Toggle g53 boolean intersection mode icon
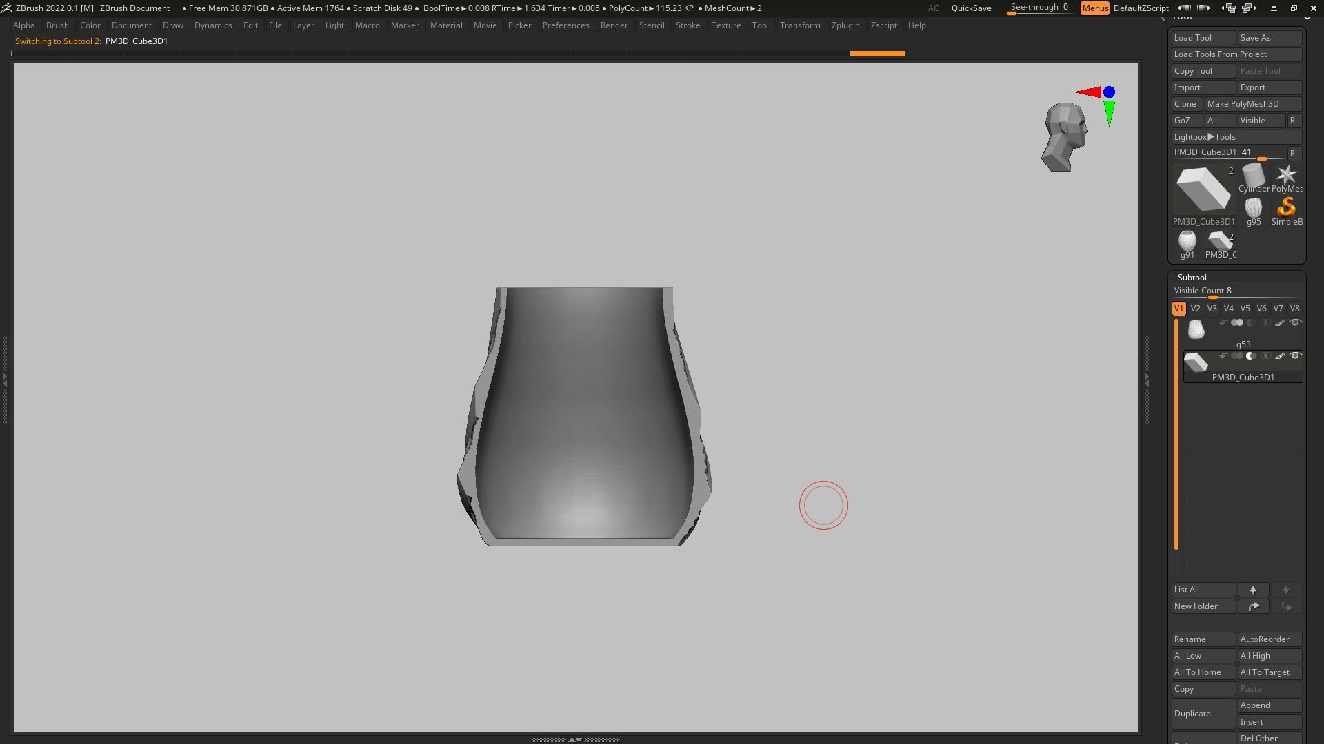Viewport: 1324px width, 744px height. (x=1265, y=323)
